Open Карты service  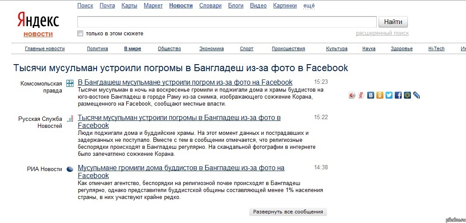pyautogui.click(x=129, y=6)
